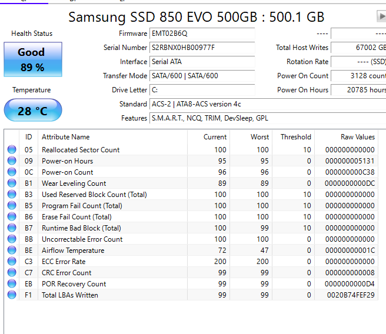386x334 pixels.
Task: Click the Worst column header
Action: tap(251, 137)
